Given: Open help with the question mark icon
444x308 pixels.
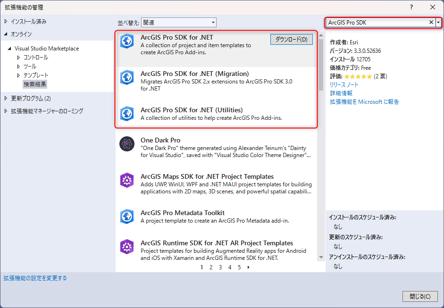Looking at the screenshot, I should (x=411, y=8).
